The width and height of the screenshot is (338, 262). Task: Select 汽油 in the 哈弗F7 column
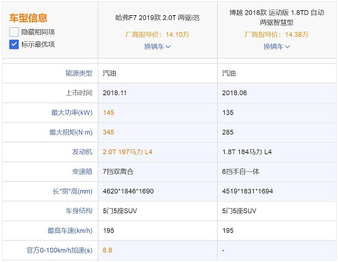[109, 73]
